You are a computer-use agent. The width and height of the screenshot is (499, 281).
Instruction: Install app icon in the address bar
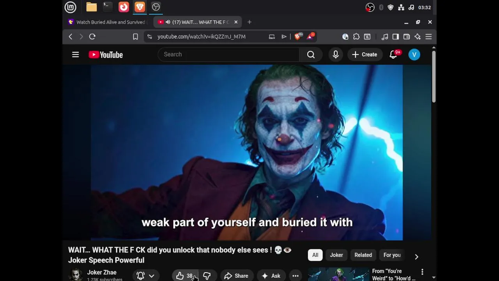coord(272,36)
